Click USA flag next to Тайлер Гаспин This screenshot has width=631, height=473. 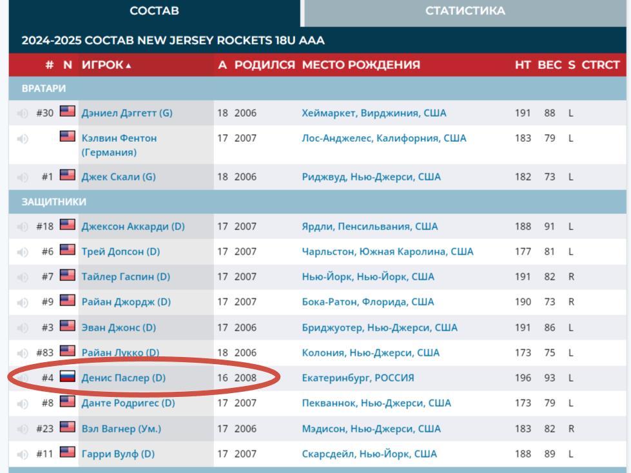(x=68, y=275)
